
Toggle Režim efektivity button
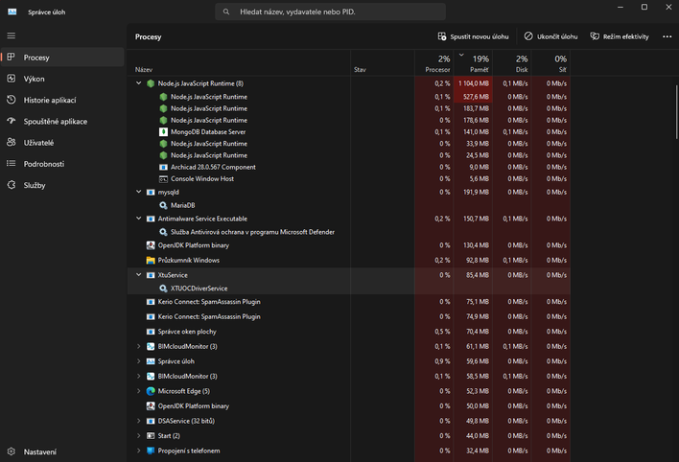pos(620,36)
